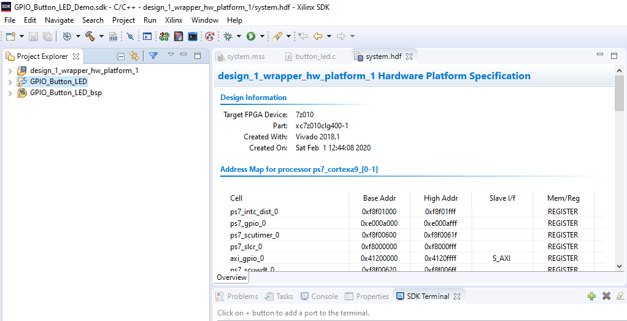Viewport: 627px width, 321px height.
Task: Close the Project Explorer tab
Action: click(x=76, y=56)
